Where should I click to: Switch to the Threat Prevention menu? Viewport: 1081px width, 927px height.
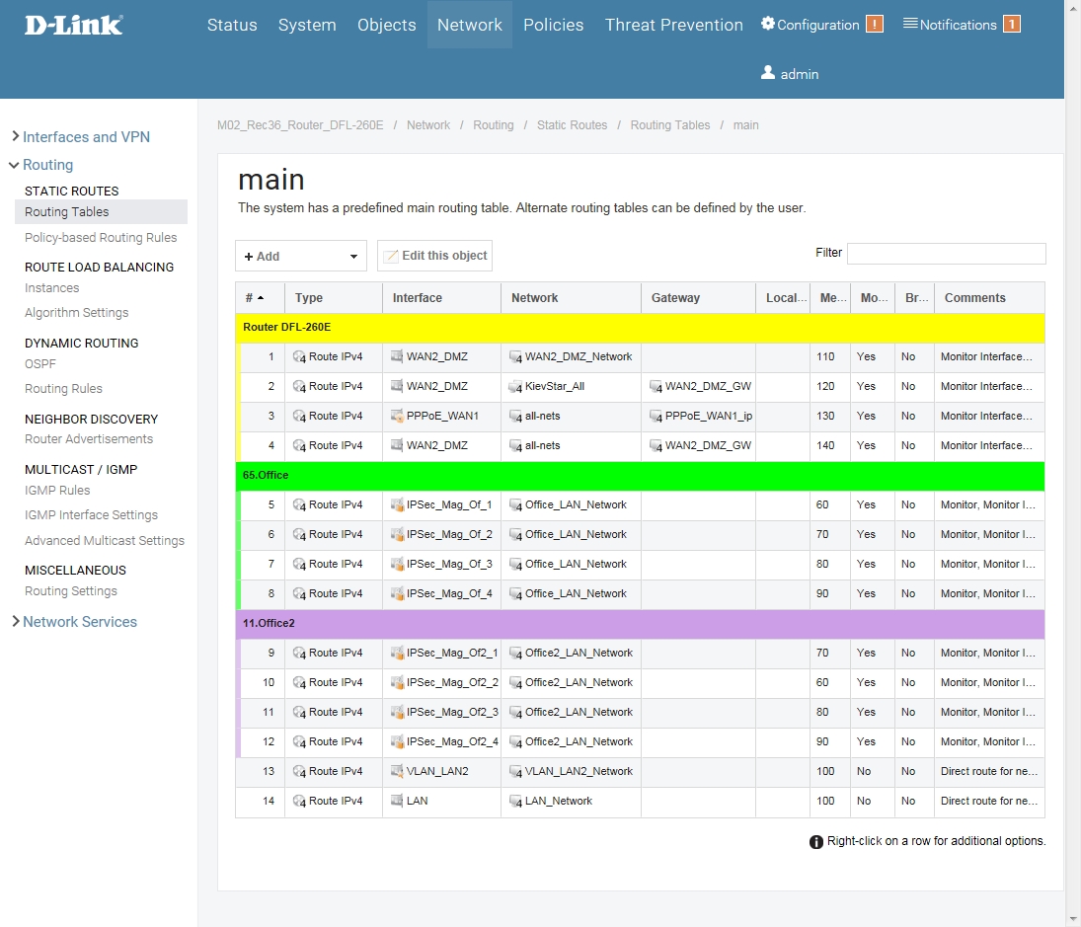pos(673,25)
